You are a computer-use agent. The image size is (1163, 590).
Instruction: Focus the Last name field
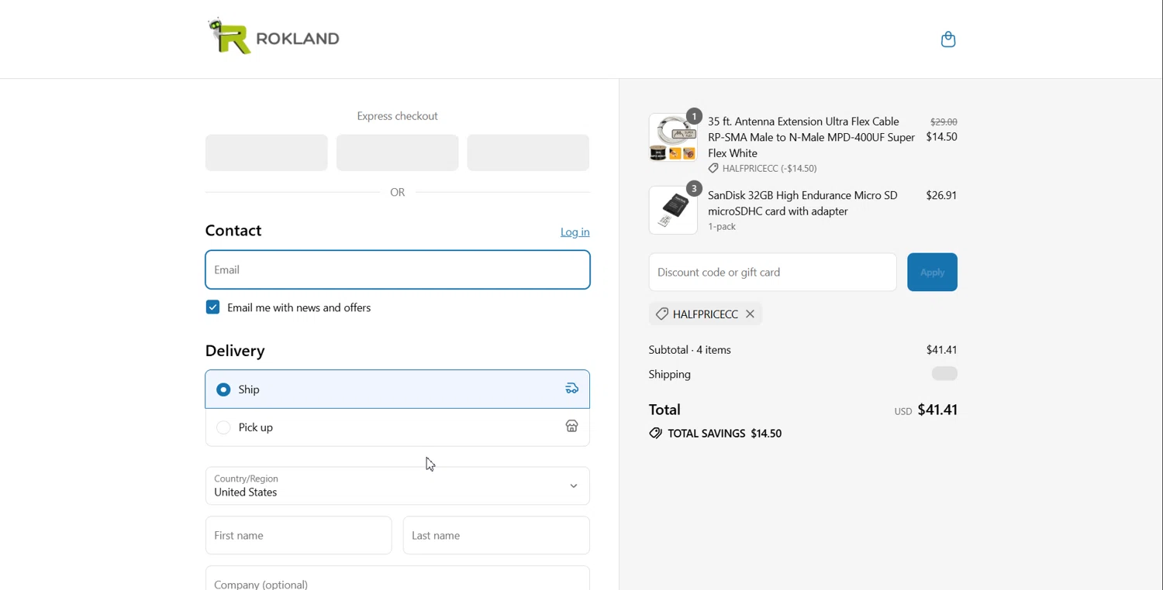click(496, 536)
